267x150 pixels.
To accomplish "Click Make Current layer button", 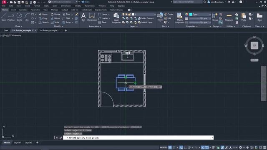I will pyautogui.click(x=146, y=18).
